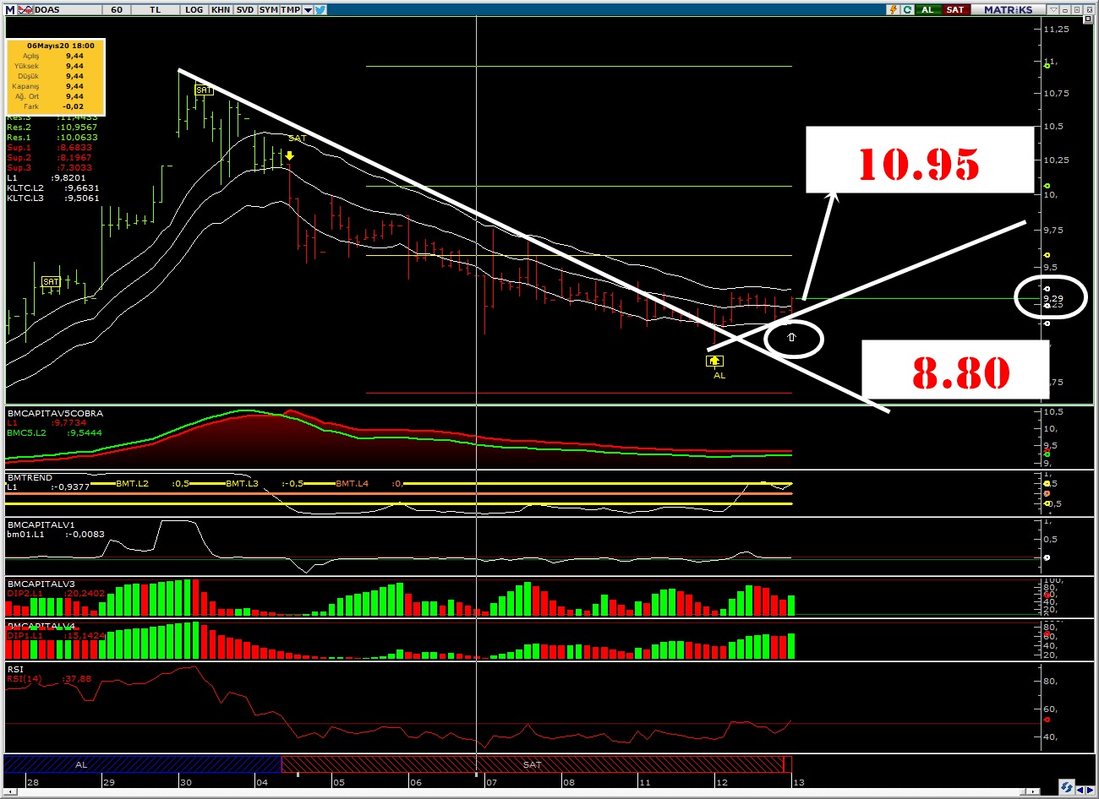Screen dimensions: 1099x799
Task: Click the blue sync arrows icon
Action: [x=1067, y=787]
